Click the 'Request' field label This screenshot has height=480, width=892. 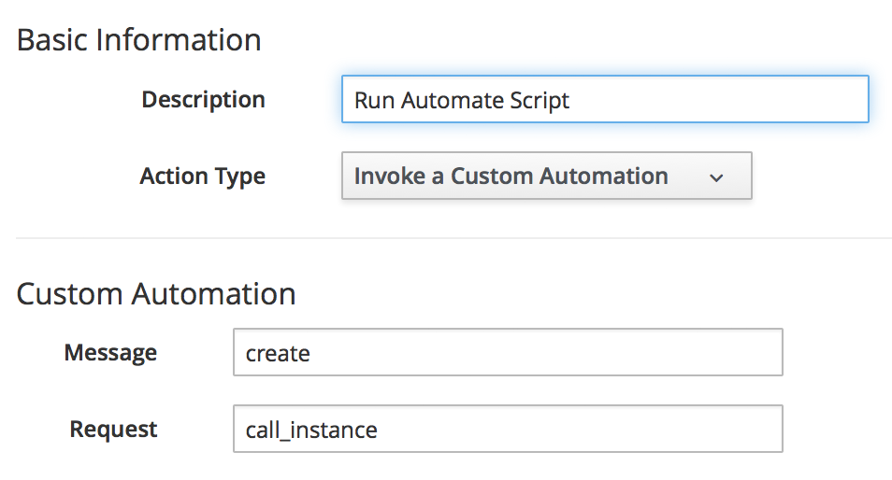click(113, 430)
